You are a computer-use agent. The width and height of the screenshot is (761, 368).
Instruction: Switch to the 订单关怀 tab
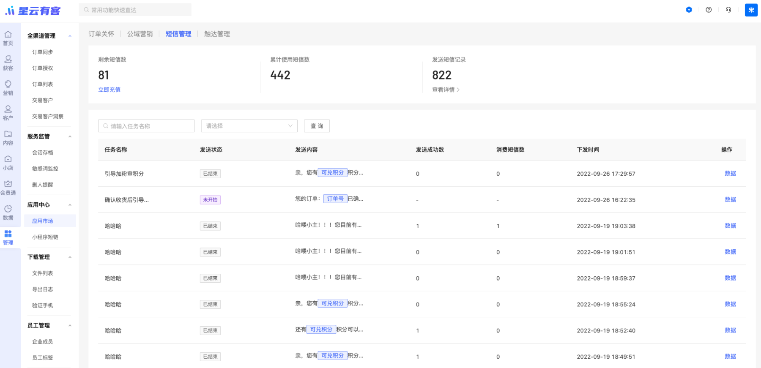pyautogui.click(x=101, y=34)
